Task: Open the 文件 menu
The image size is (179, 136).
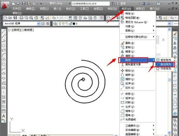Action: (17, 9)
